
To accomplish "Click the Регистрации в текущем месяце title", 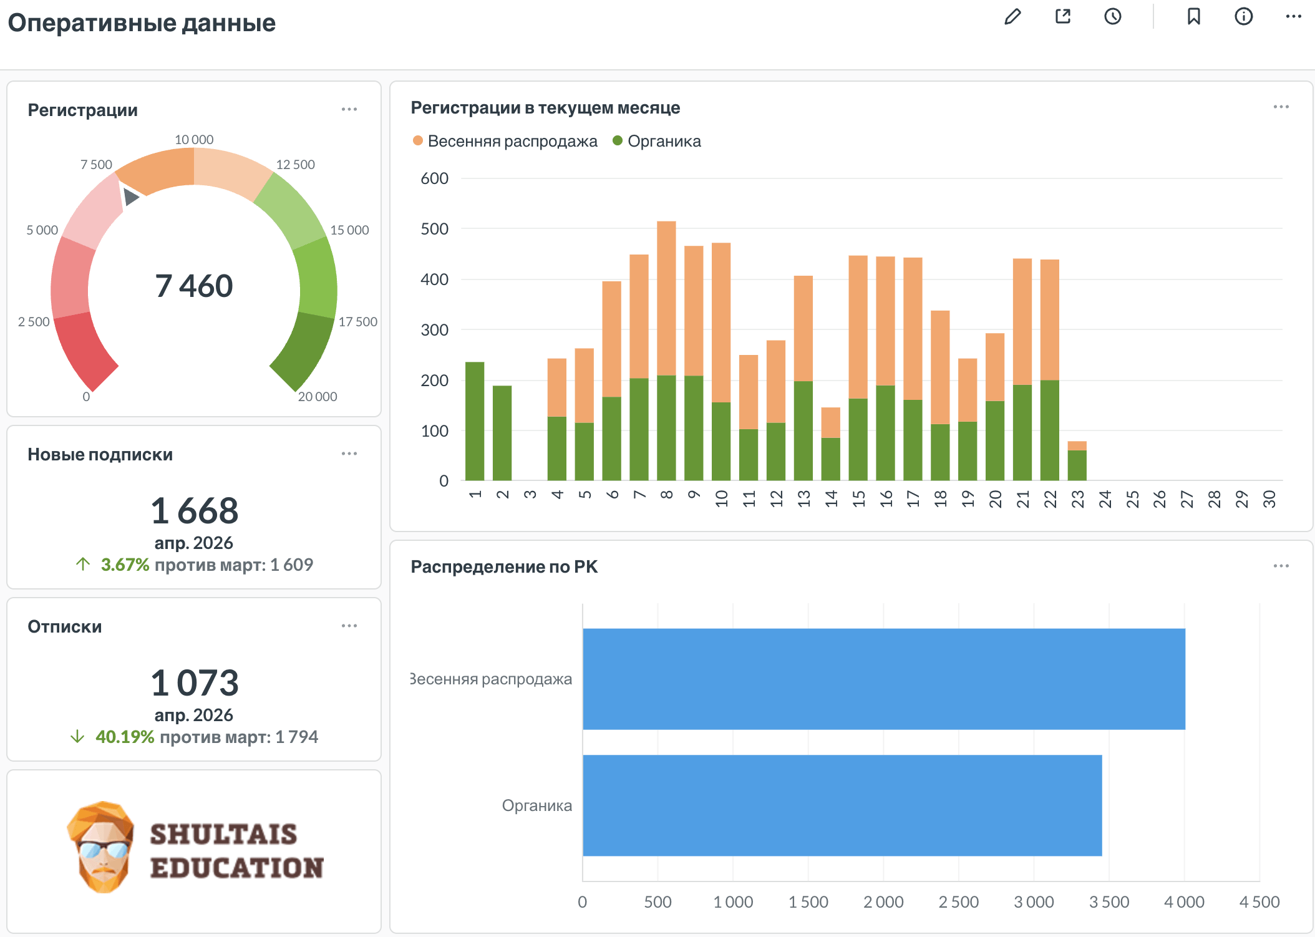I will [545, 108].
